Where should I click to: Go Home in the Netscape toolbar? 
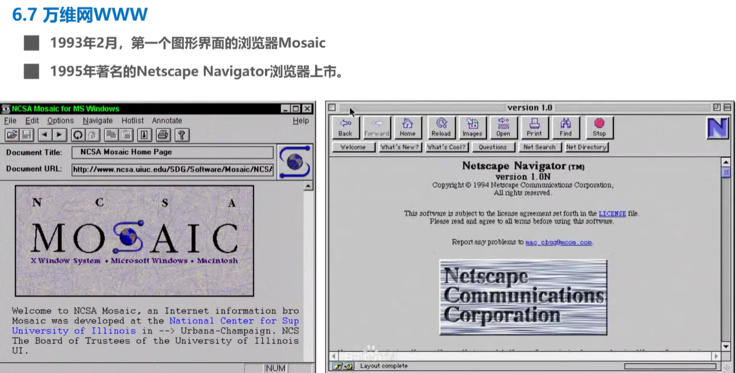(x=408, y=128)
